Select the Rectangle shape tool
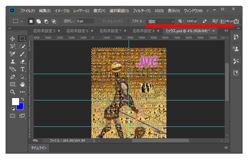Image resolution: width=249 pixels, height=161 pixels. coord(13,84)
